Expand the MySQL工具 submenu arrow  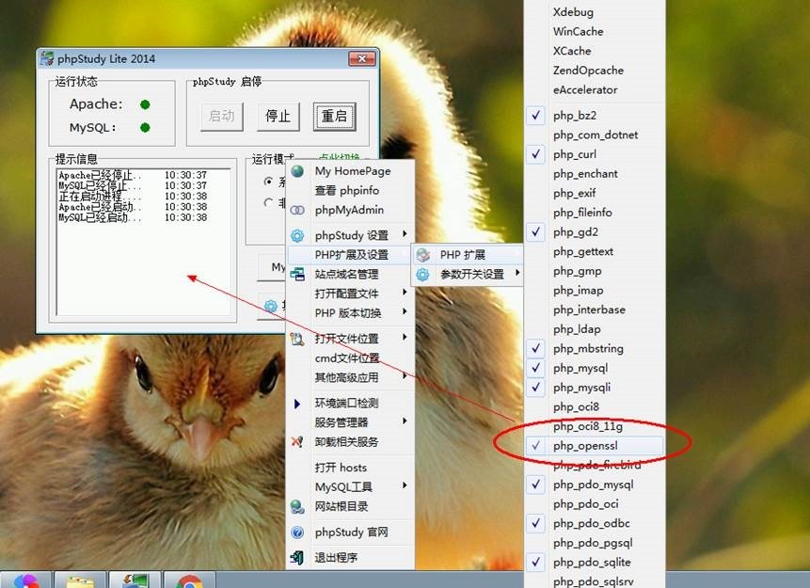[405, 485]
